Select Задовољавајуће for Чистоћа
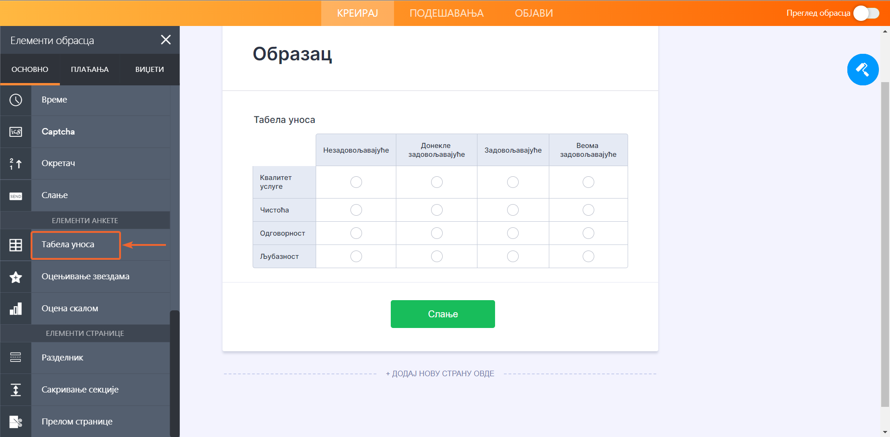Viewport: 890px width, 437px height. coord(513,210)
